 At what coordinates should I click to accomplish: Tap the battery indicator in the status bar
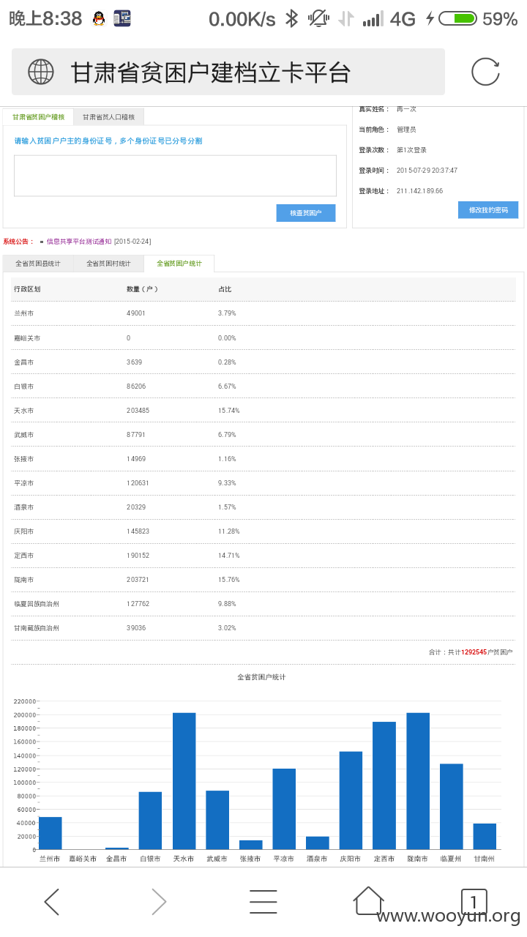point(457,18)
